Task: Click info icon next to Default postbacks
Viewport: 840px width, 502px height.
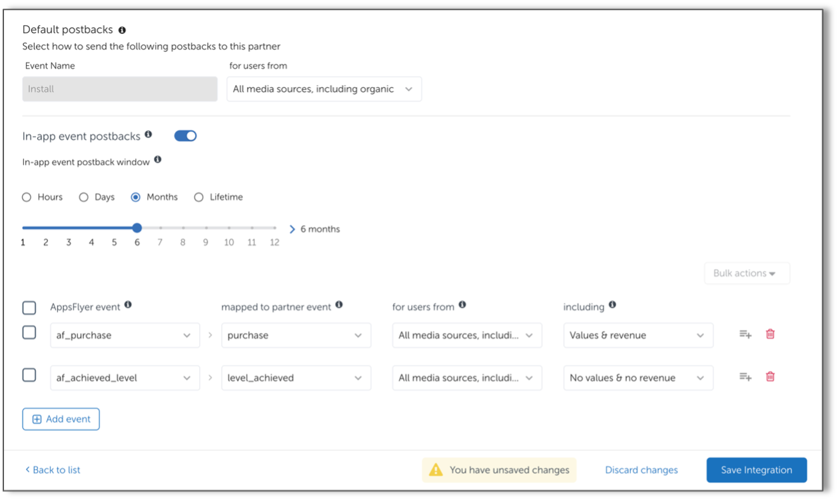Action: click(x=122, y=30)
